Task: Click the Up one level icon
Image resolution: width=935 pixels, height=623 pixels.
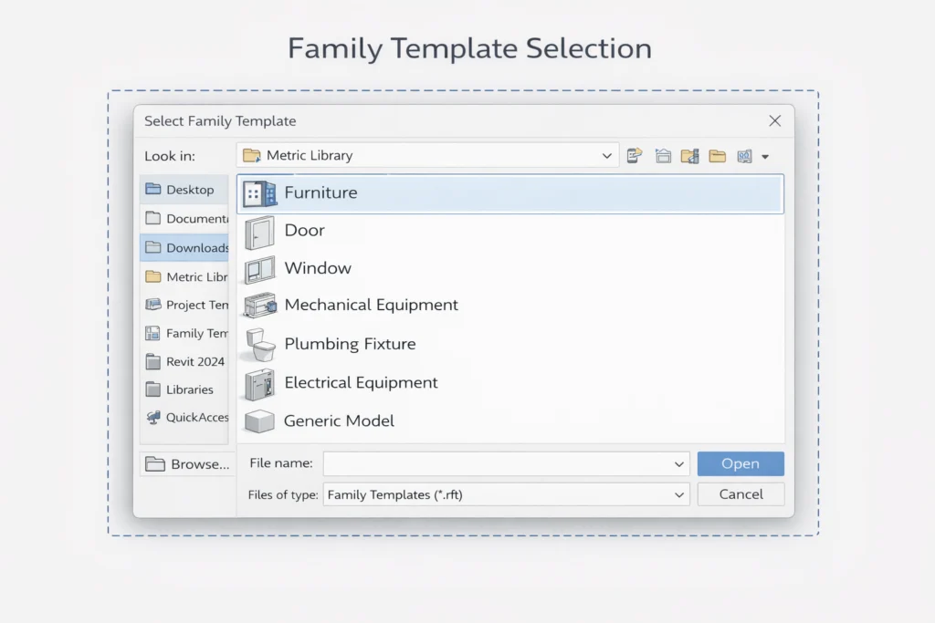Action: (663, 155)
